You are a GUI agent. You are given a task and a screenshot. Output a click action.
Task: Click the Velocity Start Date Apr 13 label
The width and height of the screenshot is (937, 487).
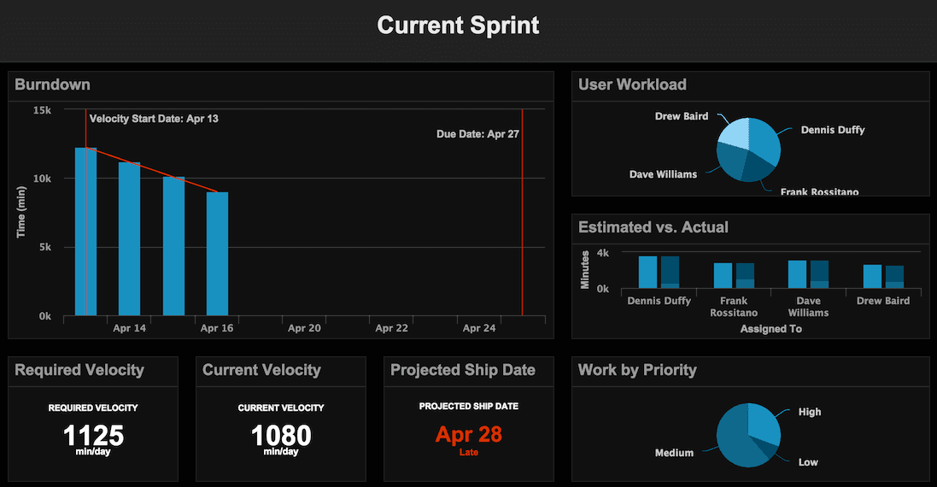pyautogui.click(x=154, y=119)
